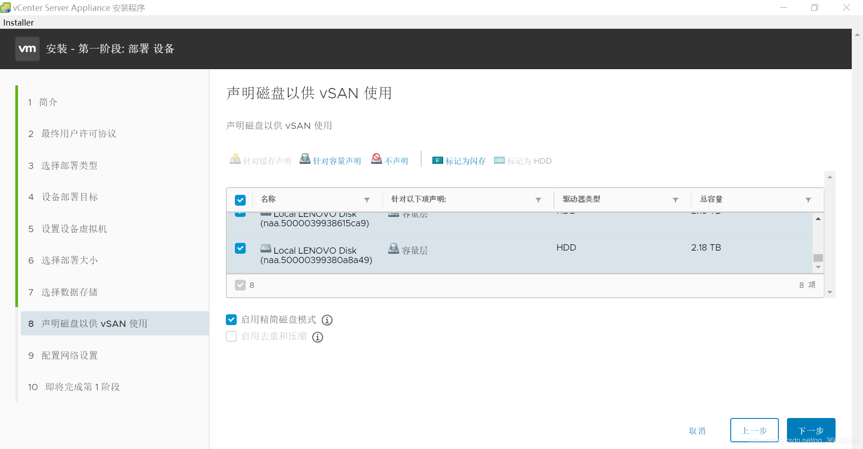Uncheck the disk naa.5000039938615ca9 checkbox
The width and height of the screenshot is (863, 449).
tap(240, 214)
